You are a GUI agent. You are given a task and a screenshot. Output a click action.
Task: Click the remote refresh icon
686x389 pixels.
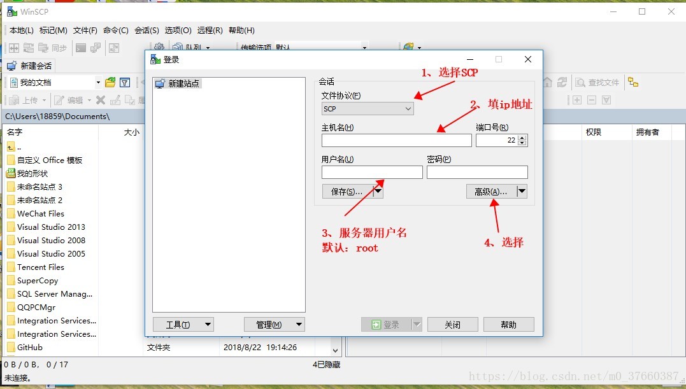pyautogui.click(x=562, y=82)
